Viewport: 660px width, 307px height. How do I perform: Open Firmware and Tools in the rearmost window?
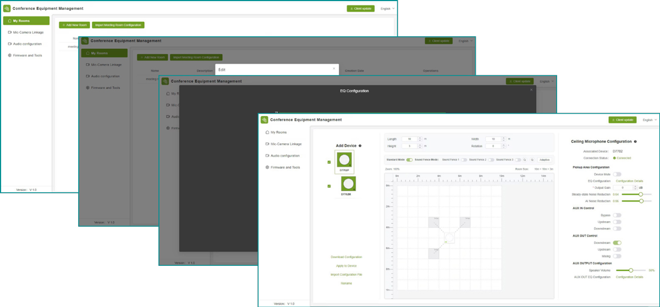24,55
